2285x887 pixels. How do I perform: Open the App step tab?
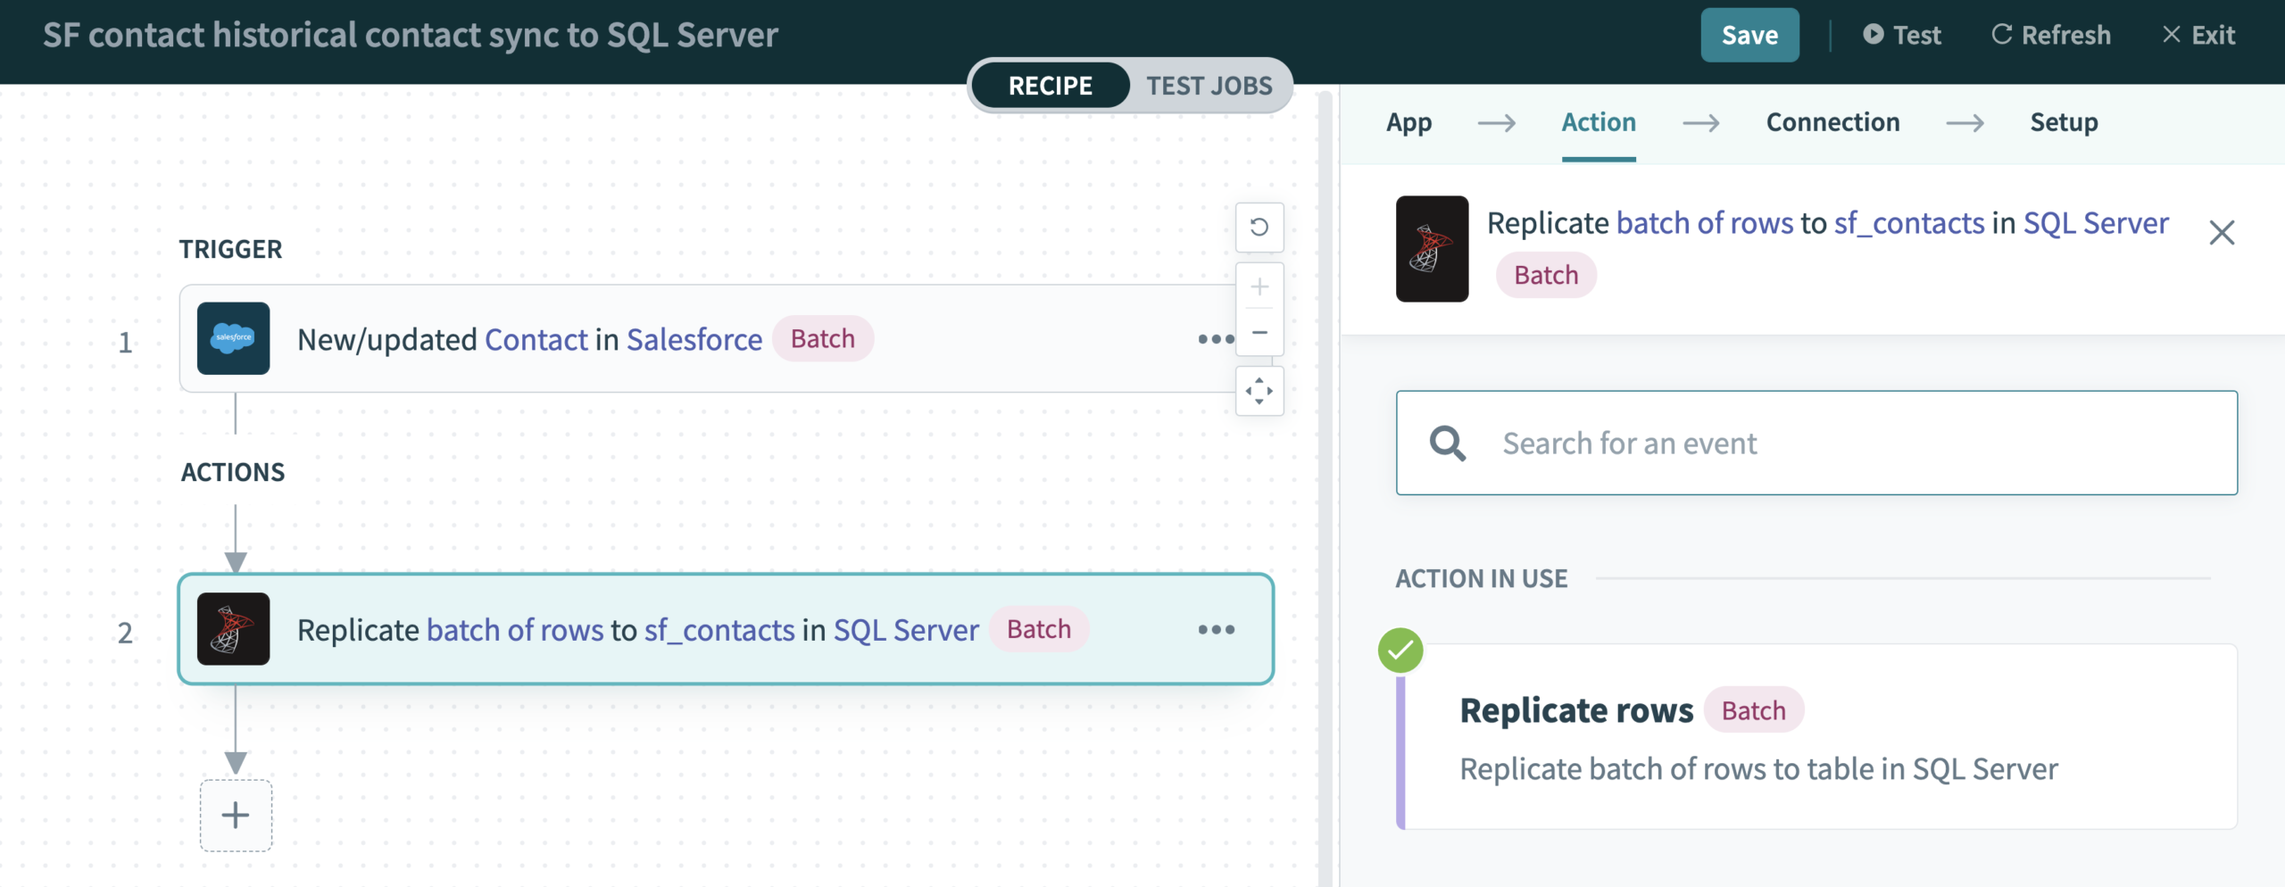pyautogui.click(x=1408, y=122)
